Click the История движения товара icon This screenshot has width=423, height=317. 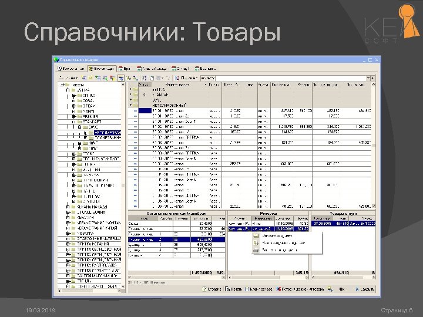point(278,289)
